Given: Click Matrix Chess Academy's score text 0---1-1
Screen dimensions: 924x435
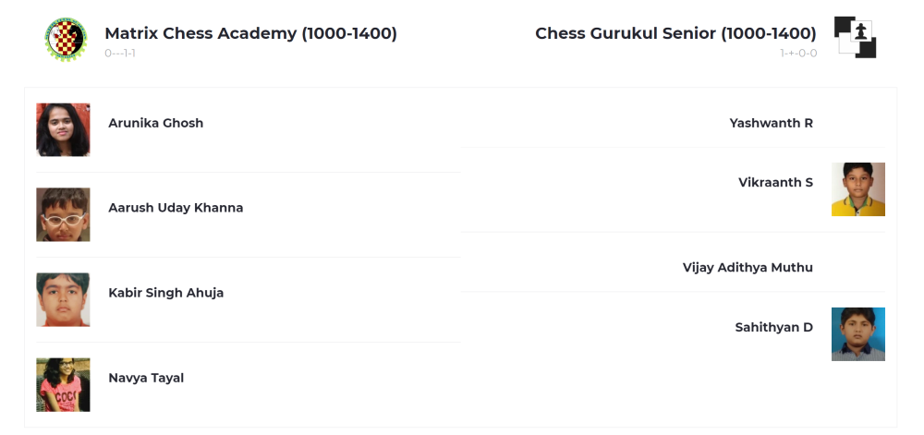Looking at the screenshot, I should point(120,54).
